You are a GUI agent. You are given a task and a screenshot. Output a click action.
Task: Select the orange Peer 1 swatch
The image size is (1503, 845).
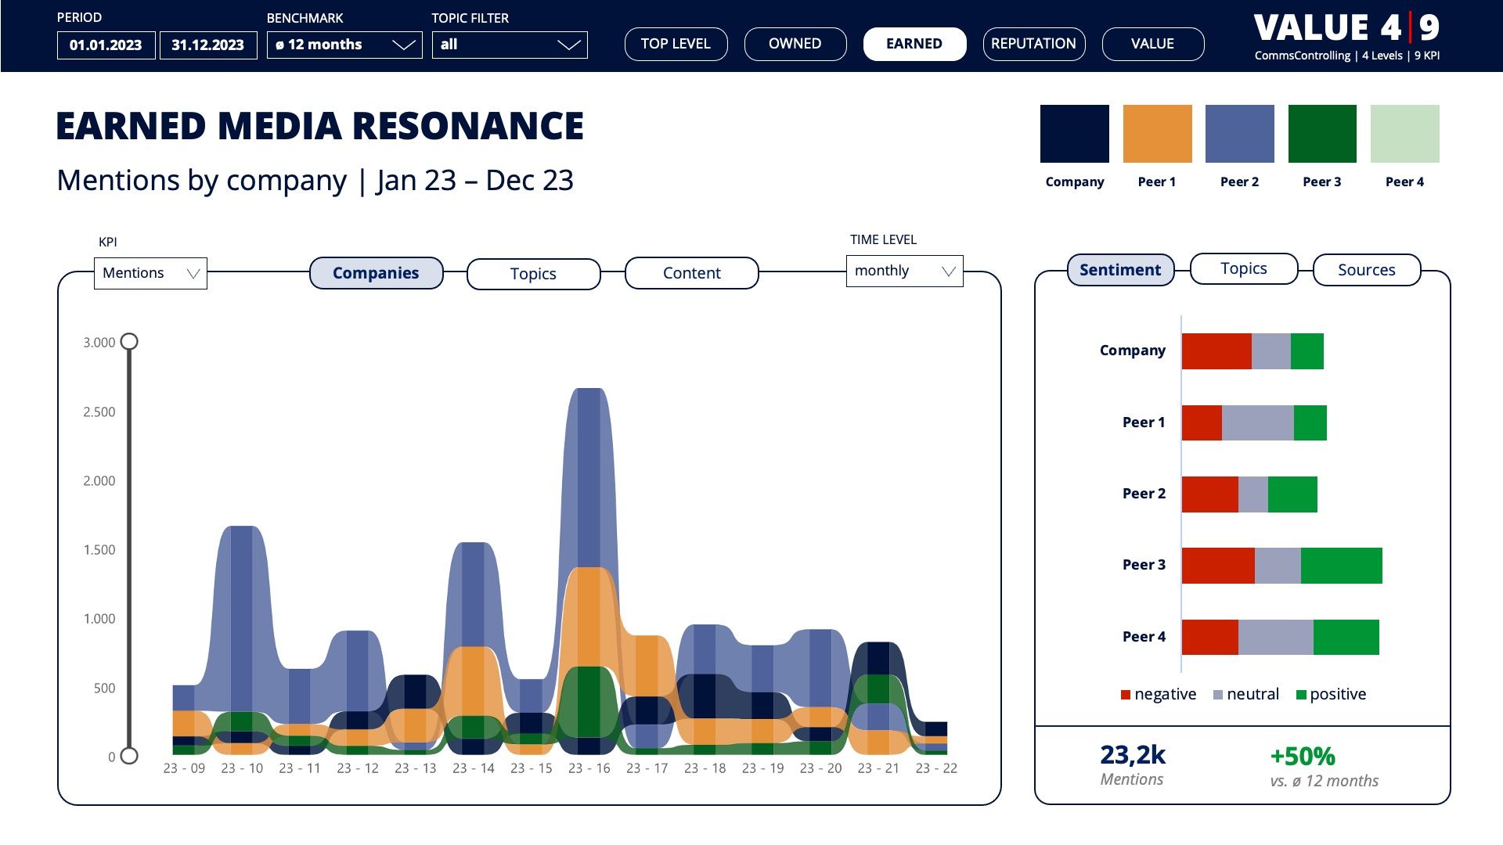pos(1157,134)
